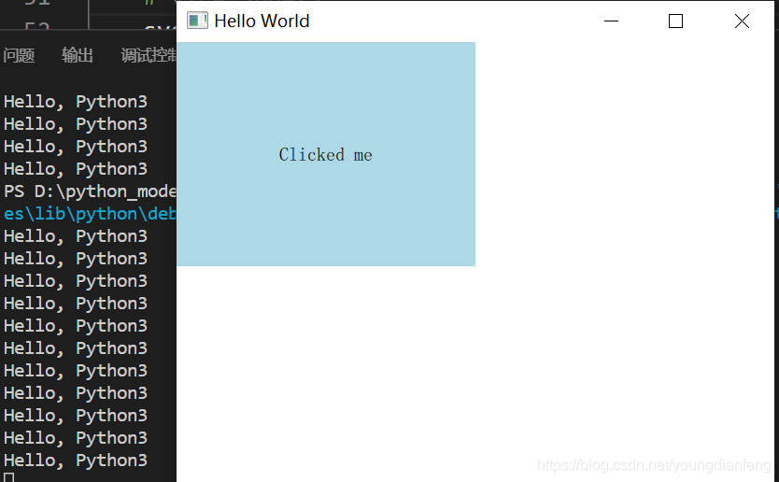Click the light blue "Clicked me" button
Image resolution: width=779 pixels, height=482 pixels.
coord(326,154)
